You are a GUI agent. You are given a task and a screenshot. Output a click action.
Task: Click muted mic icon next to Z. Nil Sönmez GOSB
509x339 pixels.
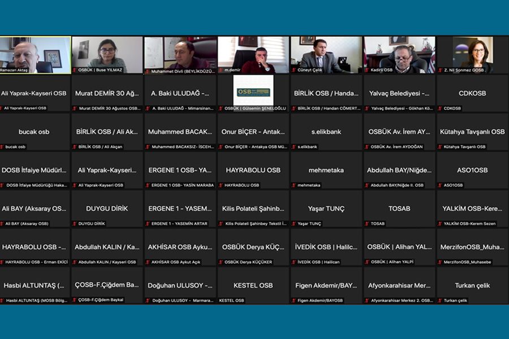(440, 69)
